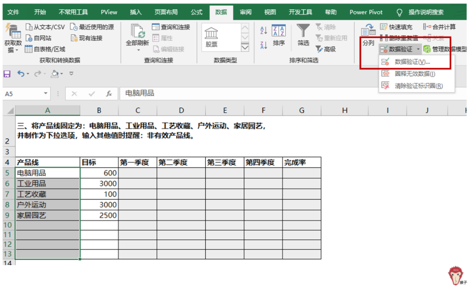Click the formula bar containing 电脑用品
468x287 pixels.
click(292, 94)
